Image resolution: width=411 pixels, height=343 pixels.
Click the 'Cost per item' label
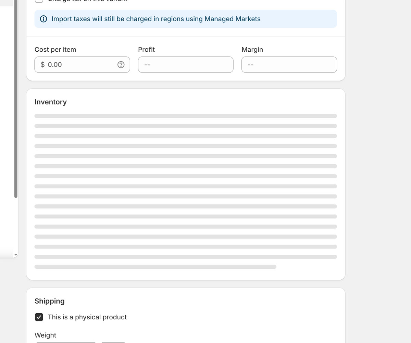point(55,50)
